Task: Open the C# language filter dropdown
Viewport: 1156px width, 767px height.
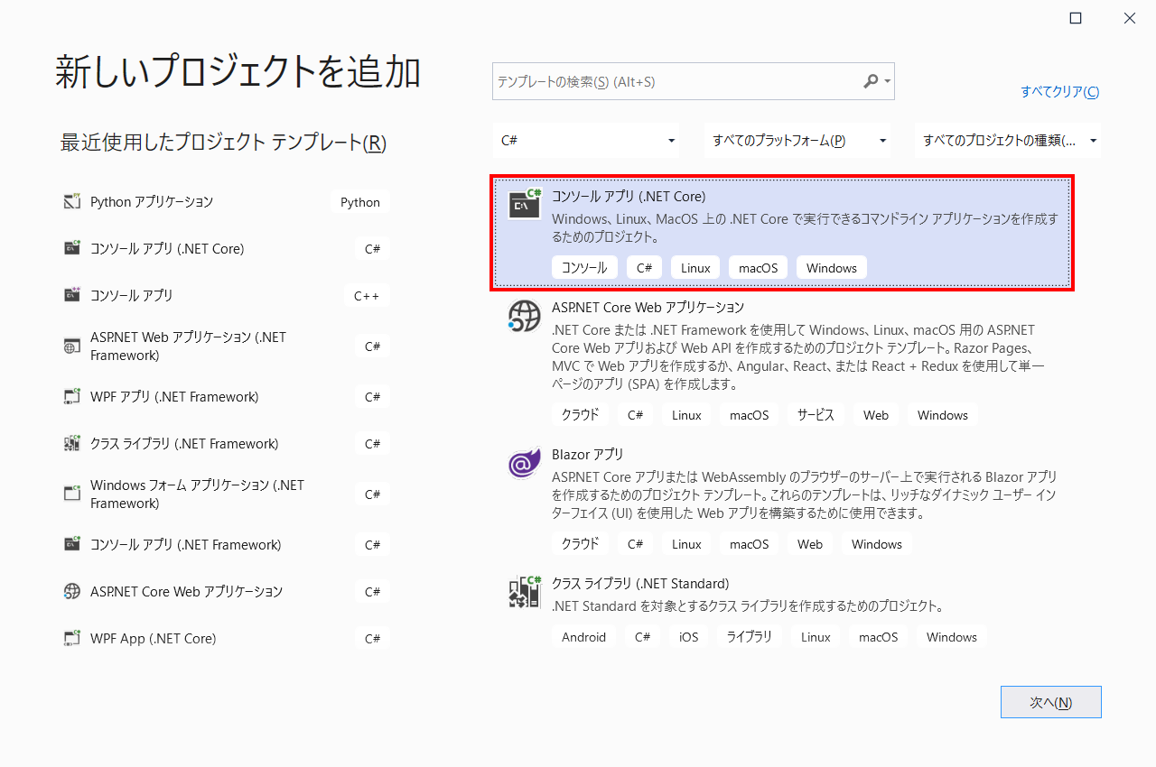Action: [x=587, y=141]
